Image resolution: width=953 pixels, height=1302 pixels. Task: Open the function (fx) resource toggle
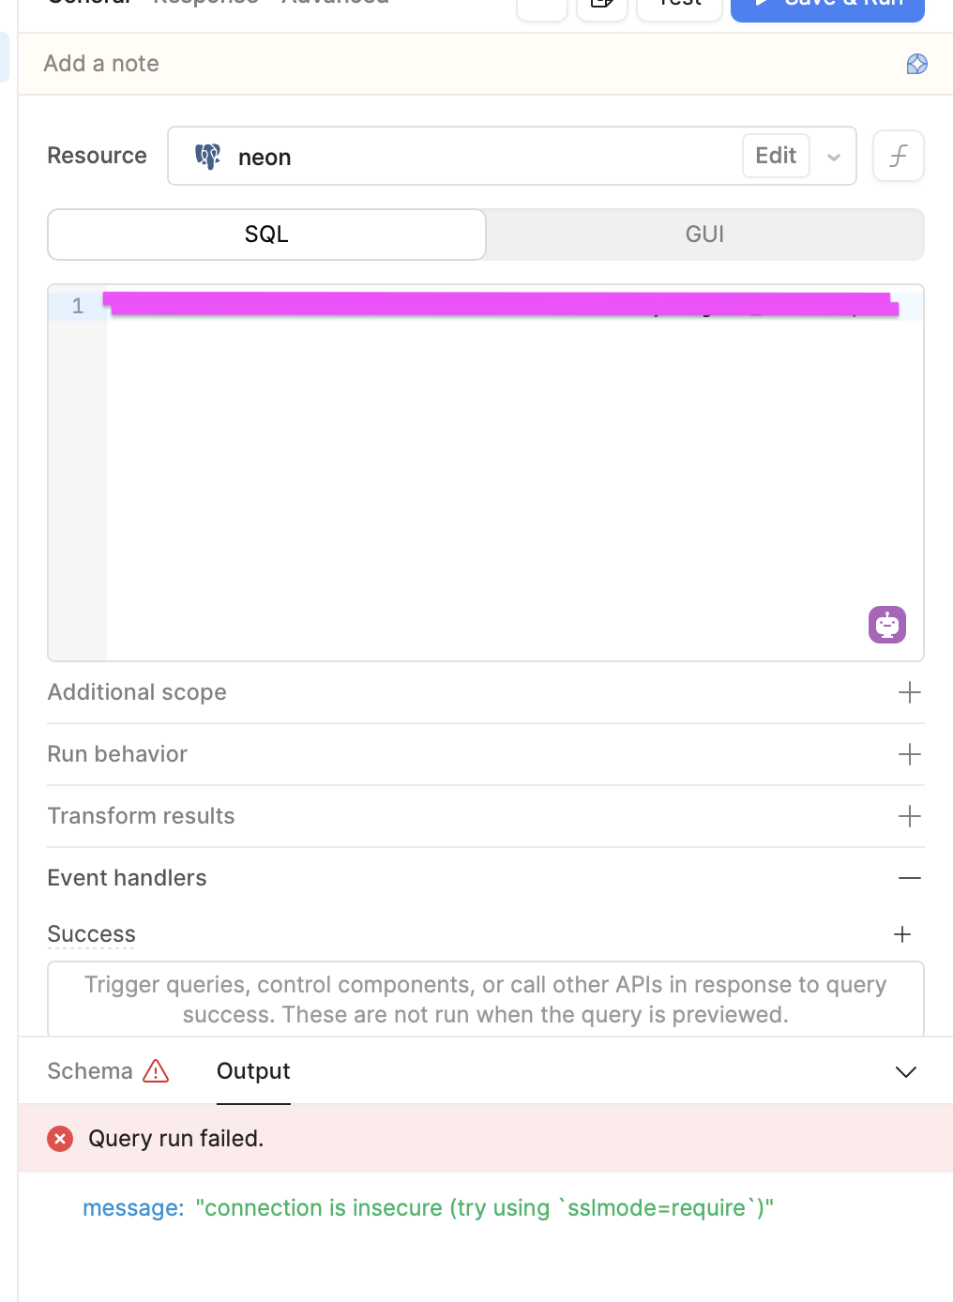899,156
